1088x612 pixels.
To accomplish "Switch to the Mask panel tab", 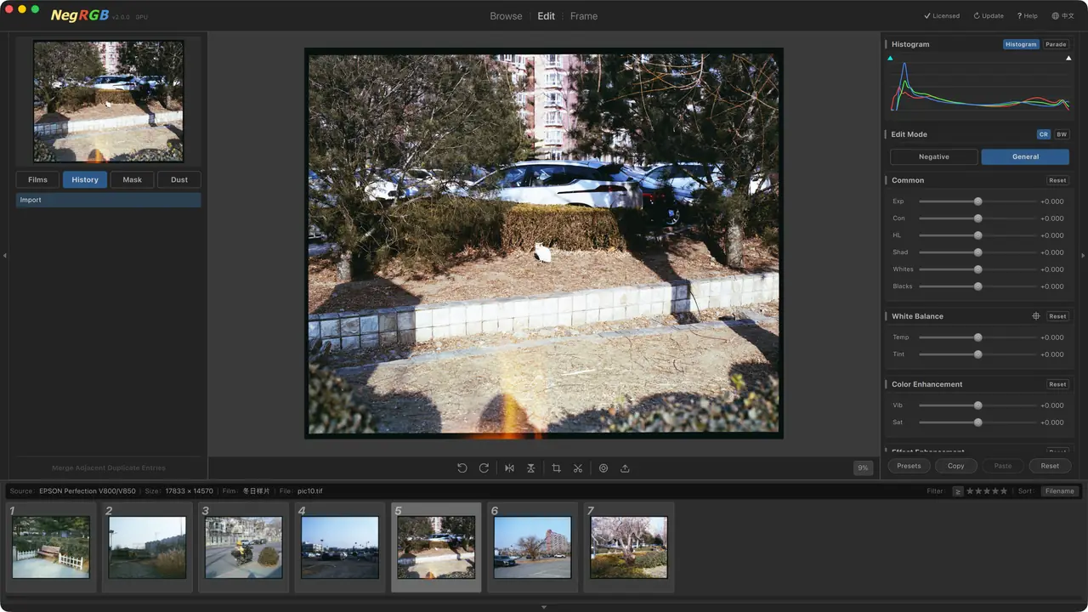I will pyautogui.click(x=132, y=179).
